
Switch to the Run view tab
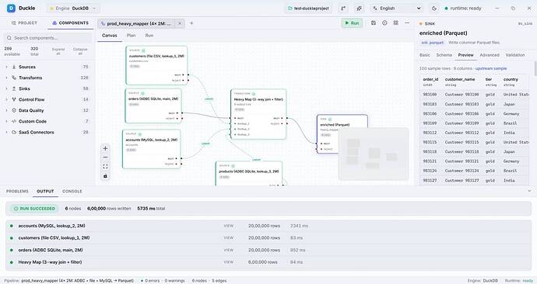(x=149, y=36)
